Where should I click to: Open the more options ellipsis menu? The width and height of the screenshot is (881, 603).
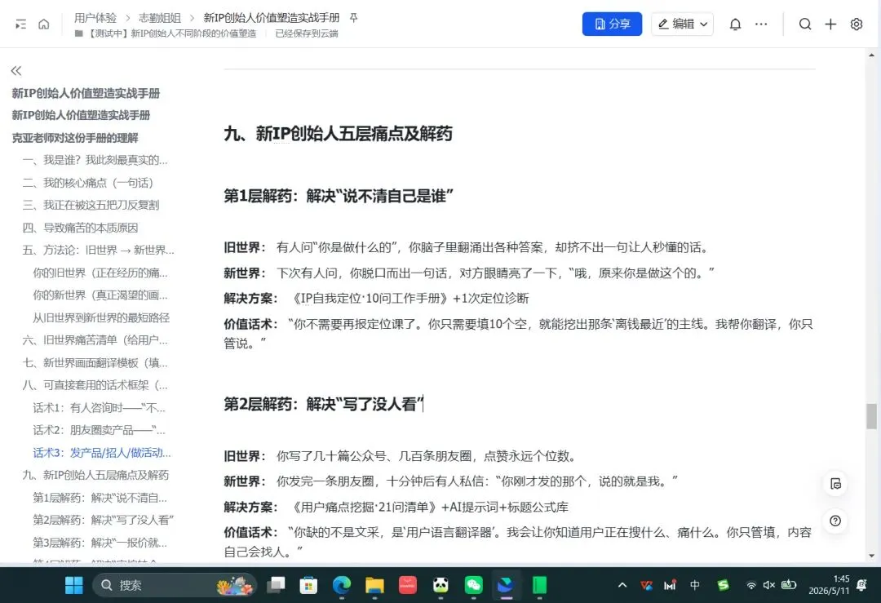tap(761, 24)
